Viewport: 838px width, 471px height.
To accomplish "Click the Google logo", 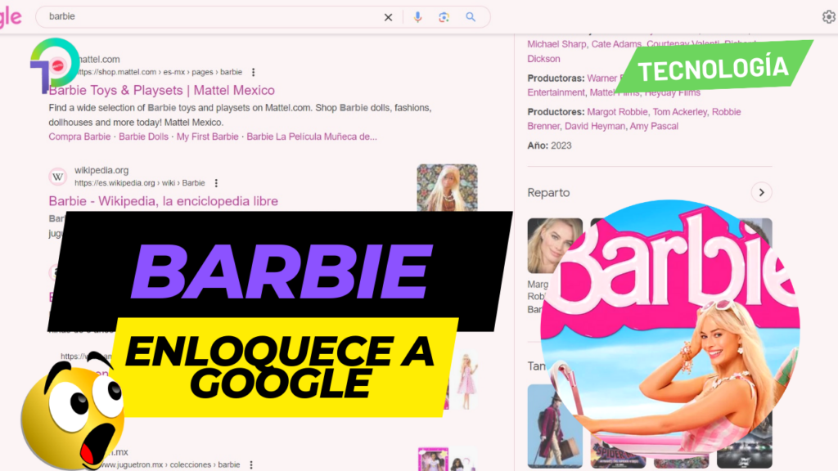I will click(x=11, y=17).
